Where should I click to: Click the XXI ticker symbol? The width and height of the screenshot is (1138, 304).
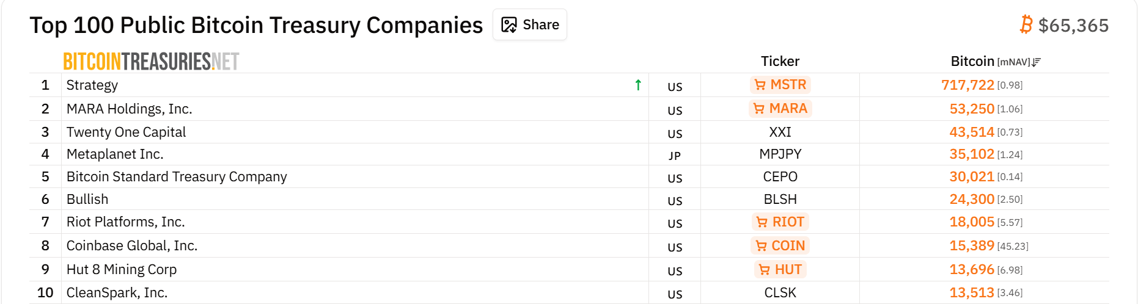point(780,132)
